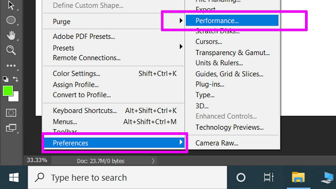Select the Zoom magnifier tool
The image size is (336, 189).
coord(11,50)
